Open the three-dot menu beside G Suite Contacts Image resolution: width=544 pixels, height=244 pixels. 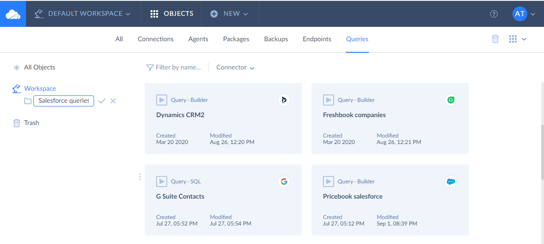(140, 177)
